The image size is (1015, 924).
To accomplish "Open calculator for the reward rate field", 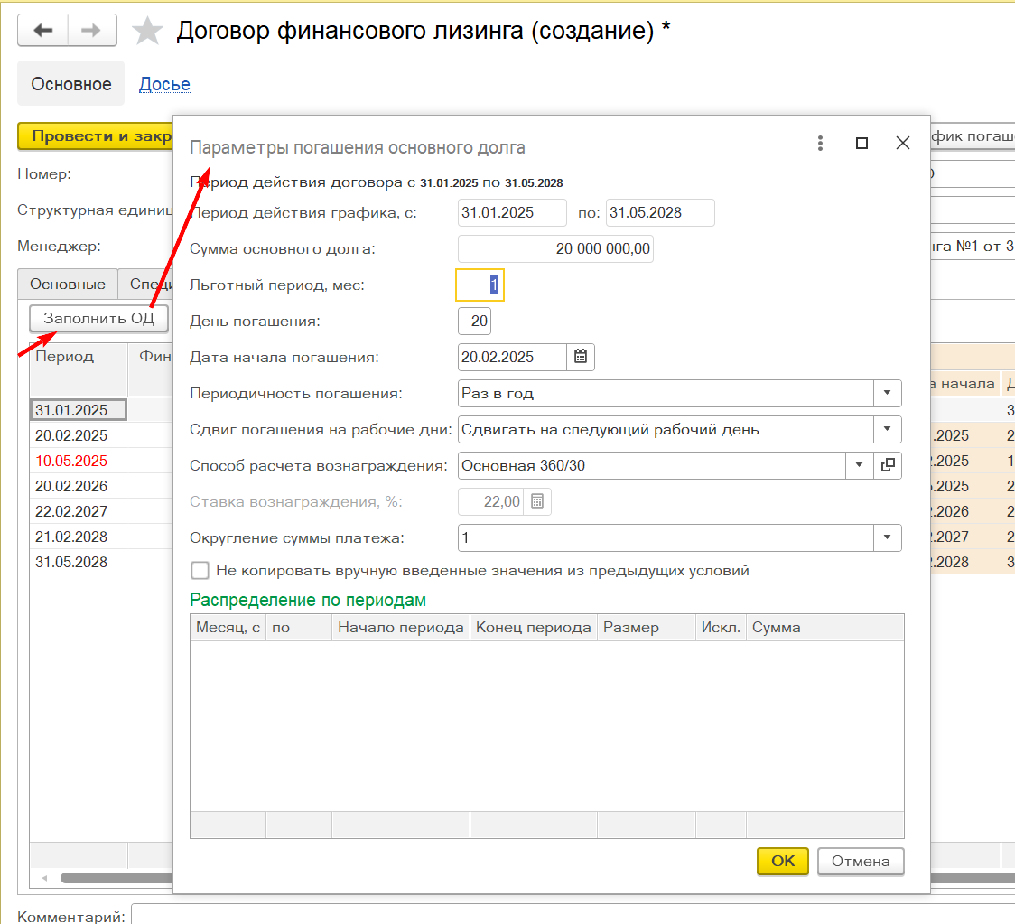I will coord(537,501).
